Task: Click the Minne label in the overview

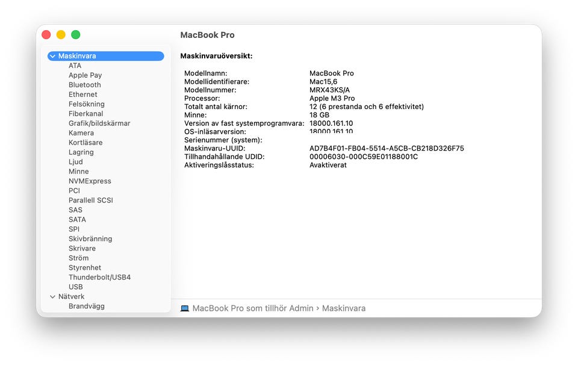Action: pyautogui.click(x=195, y=115)
